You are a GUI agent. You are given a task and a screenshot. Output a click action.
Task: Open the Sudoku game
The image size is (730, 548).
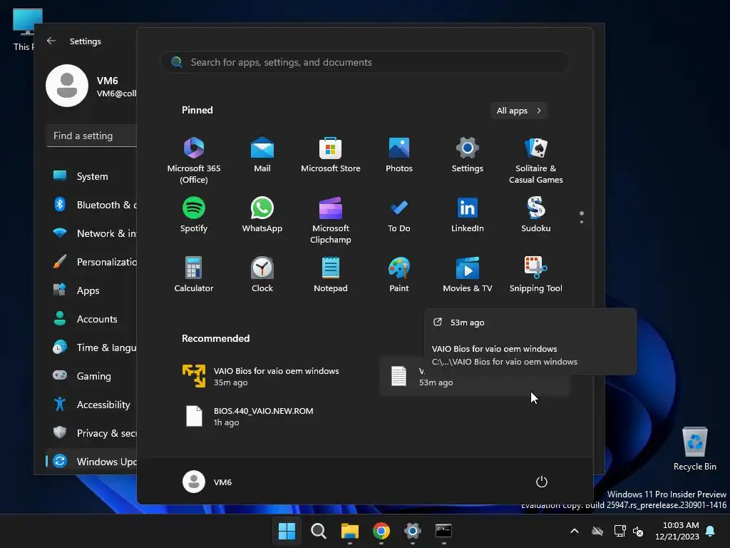coord(536,214)
